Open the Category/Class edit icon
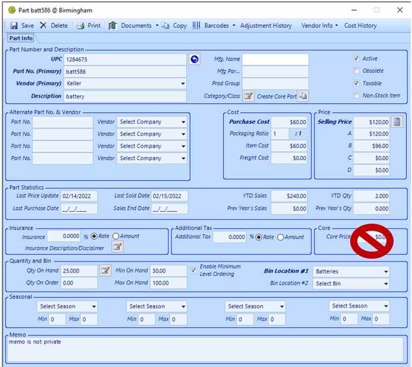Viewport: 412px width, 367px height. (248, 96)
